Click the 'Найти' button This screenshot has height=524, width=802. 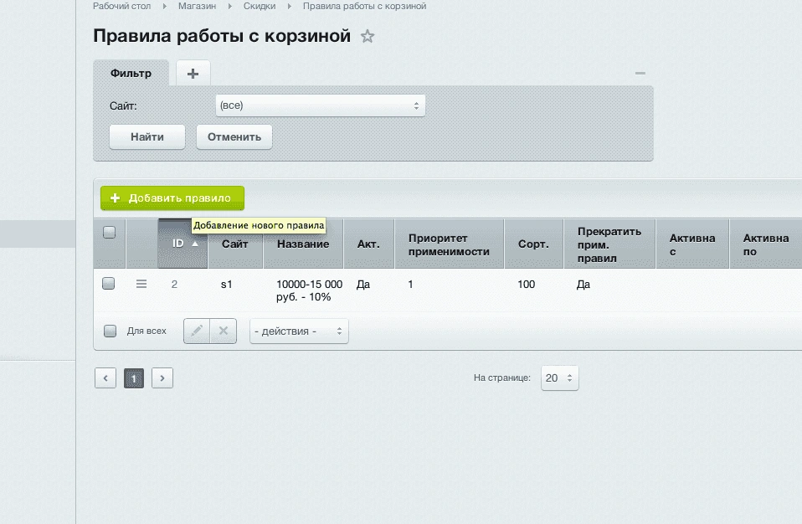147,137
